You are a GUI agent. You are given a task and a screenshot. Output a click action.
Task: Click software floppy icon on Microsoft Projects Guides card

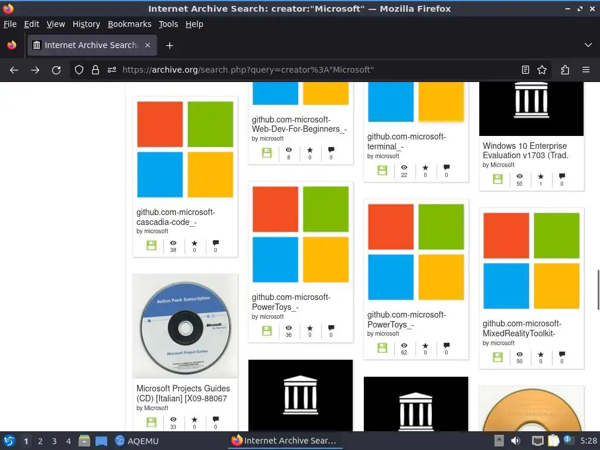pyautogui.click(x=152, y=422)
